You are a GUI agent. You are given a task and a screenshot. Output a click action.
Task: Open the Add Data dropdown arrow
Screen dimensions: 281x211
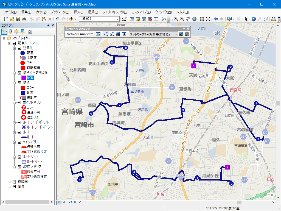(76, 19)
